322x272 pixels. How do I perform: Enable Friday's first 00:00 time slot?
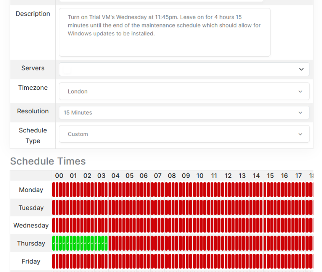click(x=54, y=261)
